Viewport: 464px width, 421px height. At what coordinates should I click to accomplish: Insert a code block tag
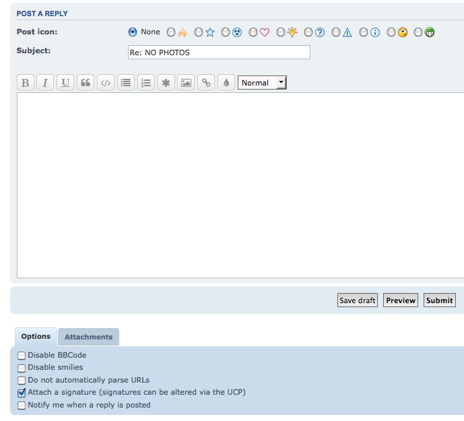[105, 83]
